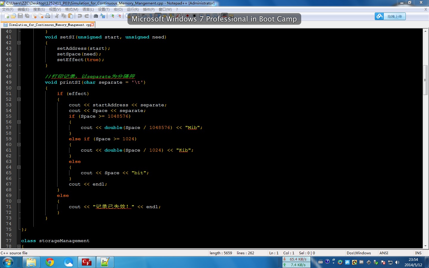Image resolution: width=429 pixels, height=268 pixels.
Task: Click the Redo arrow icon
Action: pos(86,16)
